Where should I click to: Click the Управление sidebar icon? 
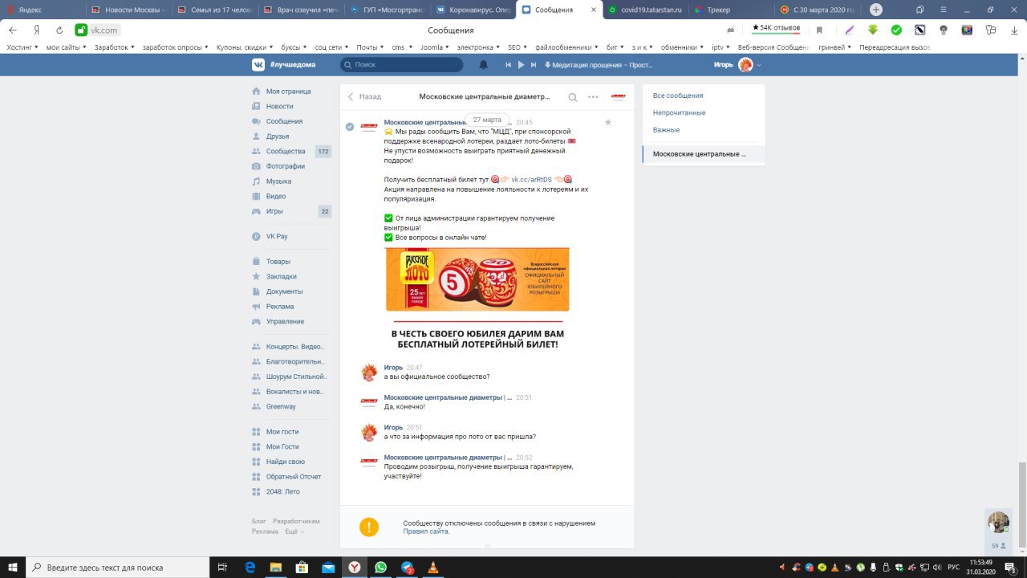(x=256, y=321)
